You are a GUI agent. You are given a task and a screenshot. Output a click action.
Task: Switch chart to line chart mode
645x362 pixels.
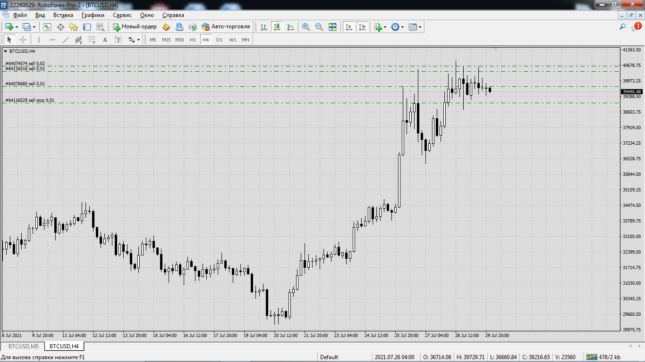tap(290, 27)
